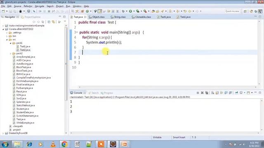Image resolution: width=264 pixels, height=148 pixels.
Task: Click Clear Console icon
Action: pos(213,93)
